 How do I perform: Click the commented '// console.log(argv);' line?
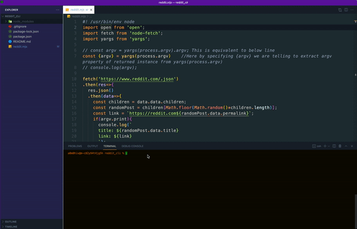pyautogui.click(x=109, y=68)
